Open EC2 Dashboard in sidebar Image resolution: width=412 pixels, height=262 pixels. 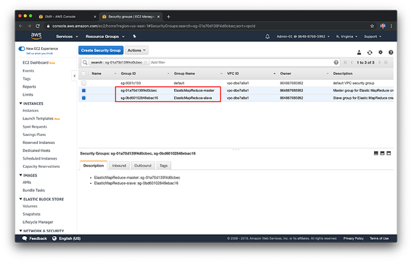tap(35, 62)
